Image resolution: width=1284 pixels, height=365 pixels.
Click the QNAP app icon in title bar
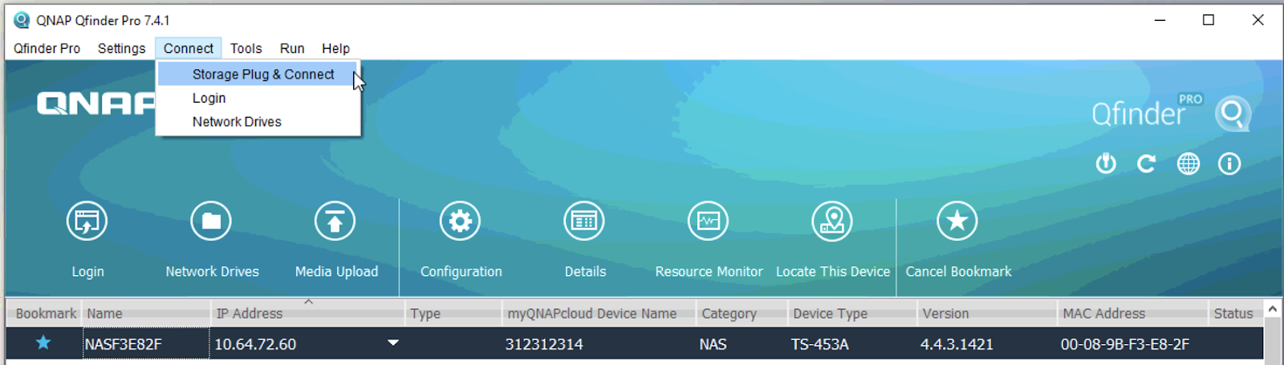[x=22, y=20]
